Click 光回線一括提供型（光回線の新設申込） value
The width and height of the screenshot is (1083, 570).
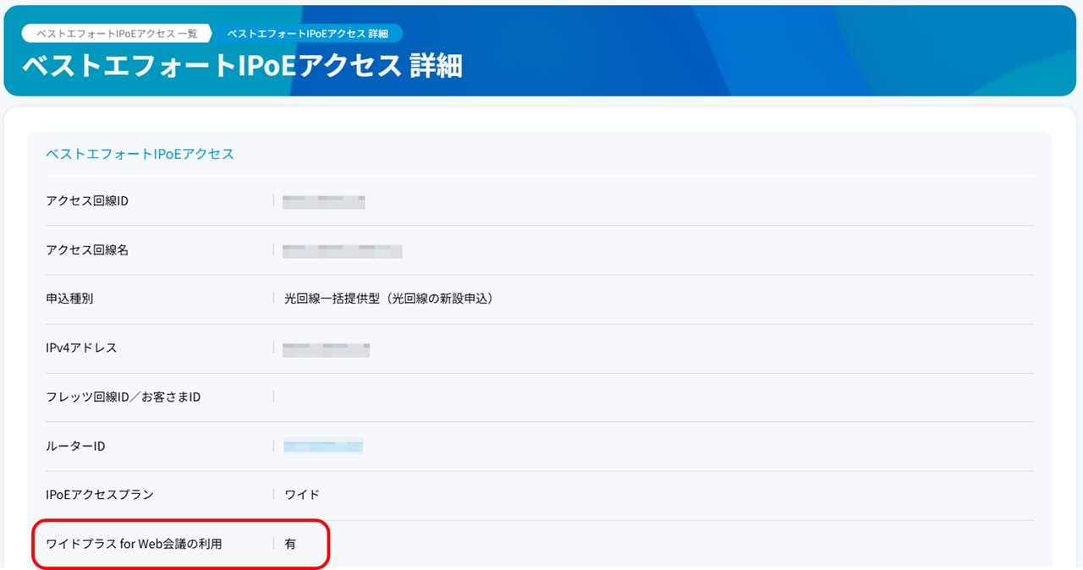coord(388,299)
